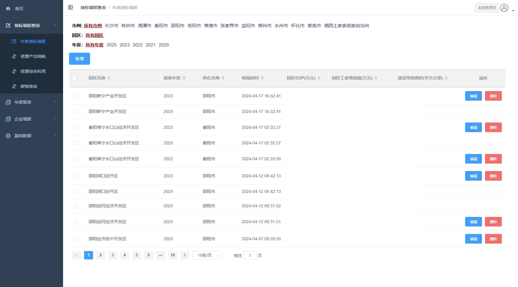
Task: Click the 资源产出消耗 chart icon
Action: tap(14, 56)
